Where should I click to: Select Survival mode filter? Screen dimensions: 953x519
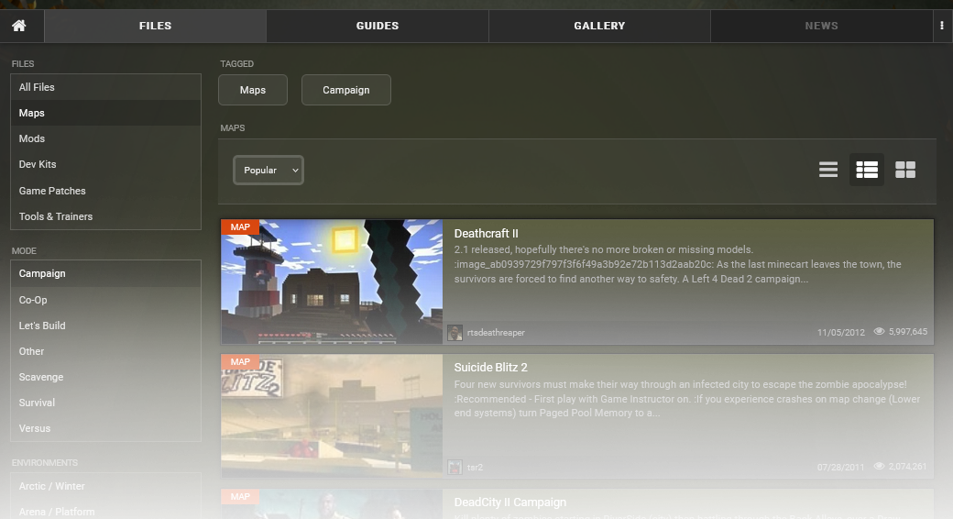(37, 403)
